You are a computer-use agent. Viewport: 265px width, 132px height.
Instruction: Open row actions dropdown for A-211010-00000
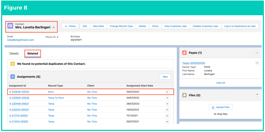point(167,121)
